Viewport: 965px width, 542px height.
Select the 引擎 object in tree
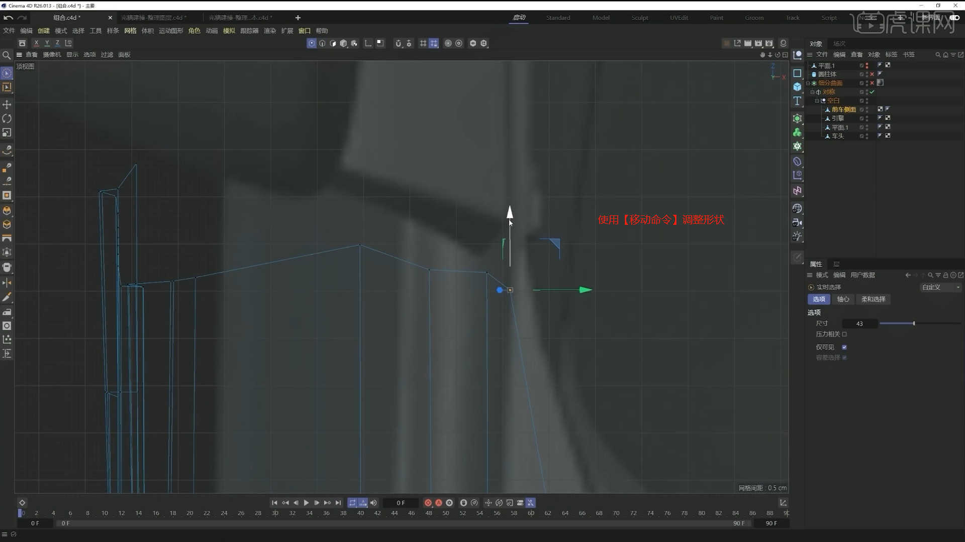[x=838, y=118]
